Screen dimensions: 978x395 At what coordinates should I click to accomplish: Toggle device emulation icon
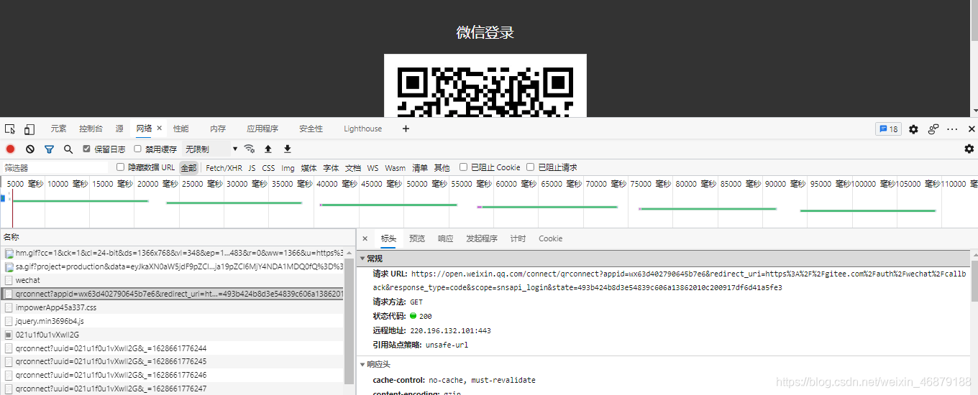29,129
